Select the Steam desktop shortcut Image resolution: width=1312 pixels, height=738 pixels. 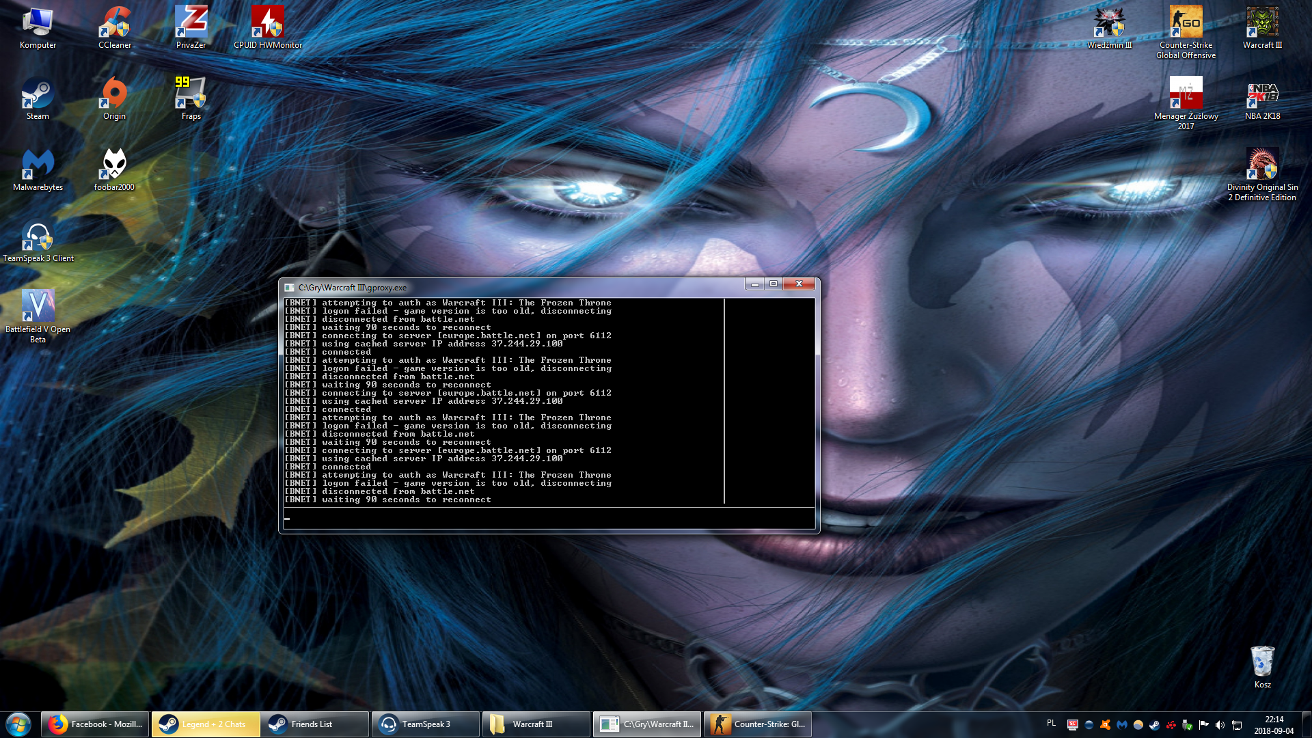pyautogui.click(x=38, y=99)
